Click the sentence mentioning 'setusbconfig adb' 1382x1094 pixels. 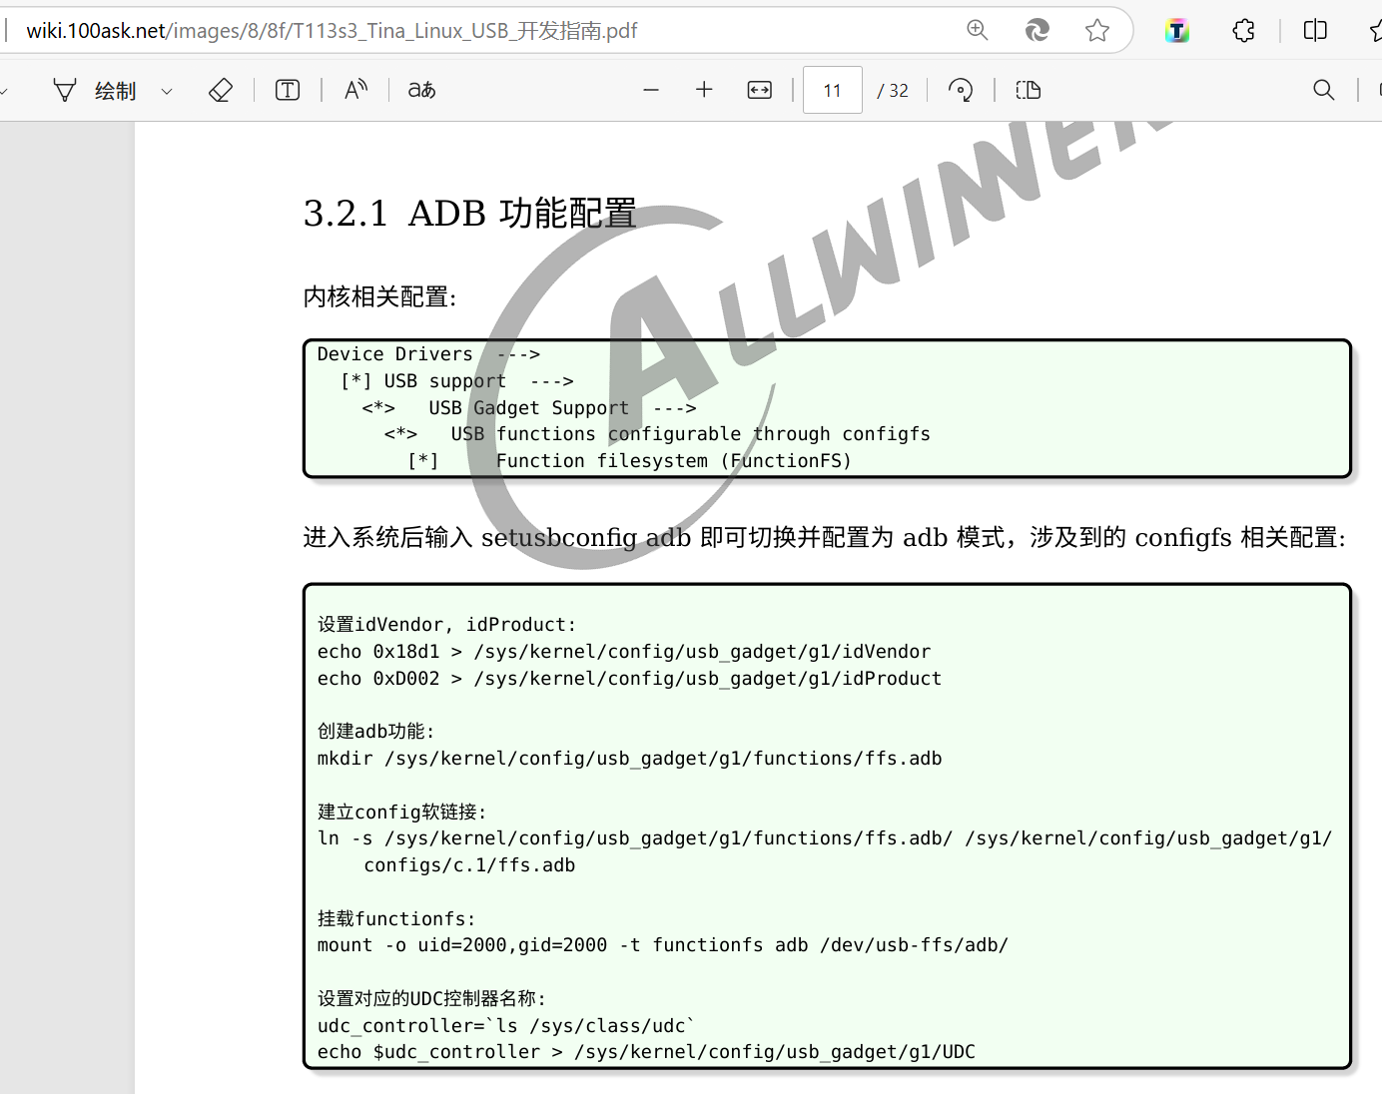pyautogui.click(x=825, y=538)
